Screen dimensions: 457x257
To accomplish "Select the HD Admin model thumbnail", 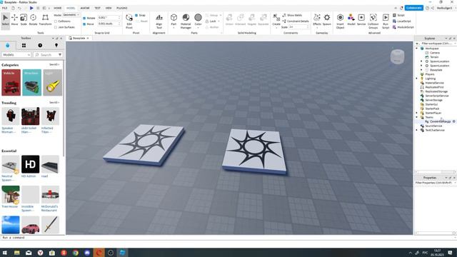I will coord(30,164).
